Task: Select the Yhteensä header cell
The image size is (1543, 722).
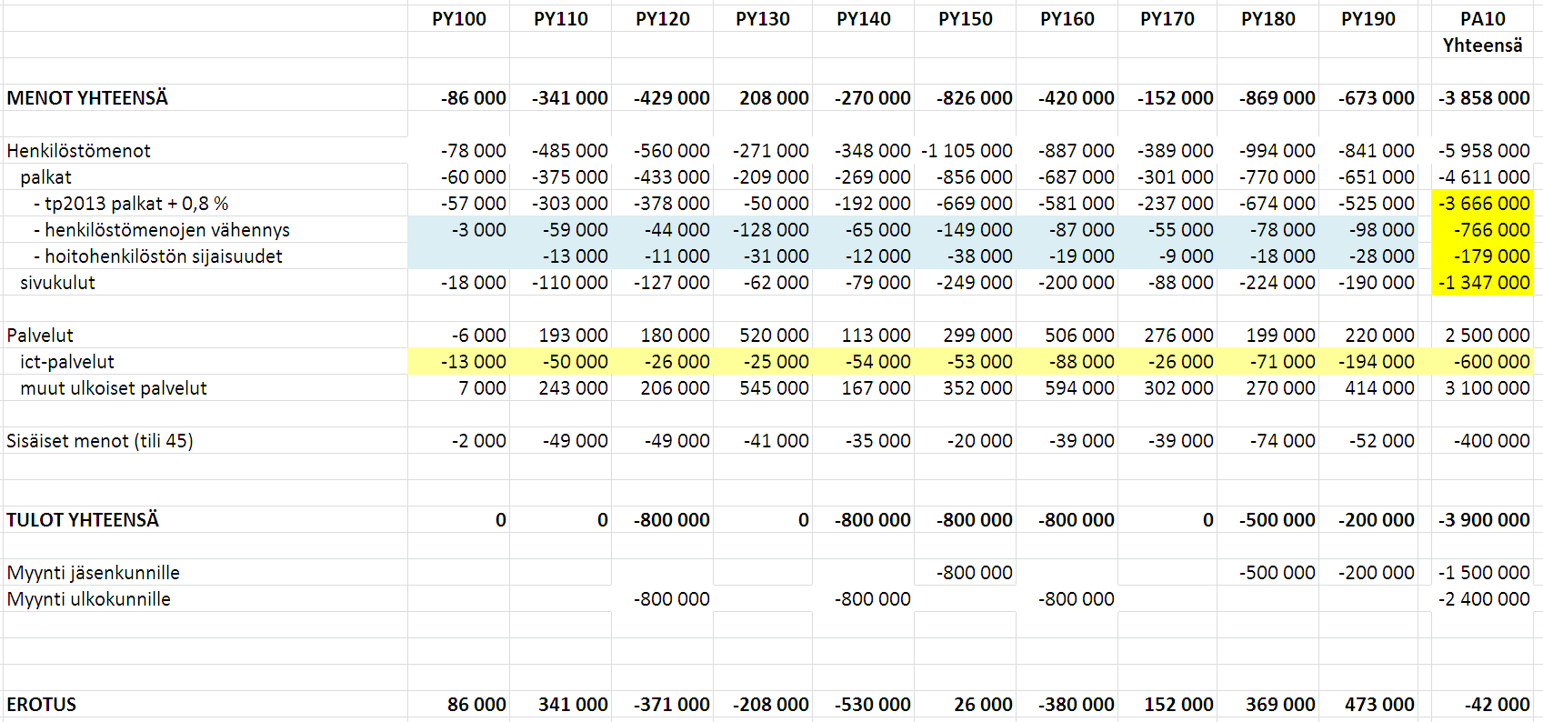Action: (x=1483, y=45)
